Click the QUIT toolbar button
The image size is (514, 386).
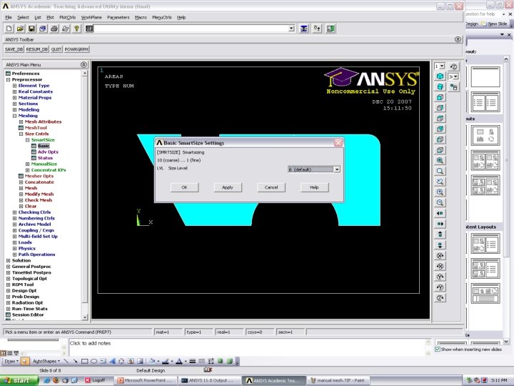click(56, 49)
